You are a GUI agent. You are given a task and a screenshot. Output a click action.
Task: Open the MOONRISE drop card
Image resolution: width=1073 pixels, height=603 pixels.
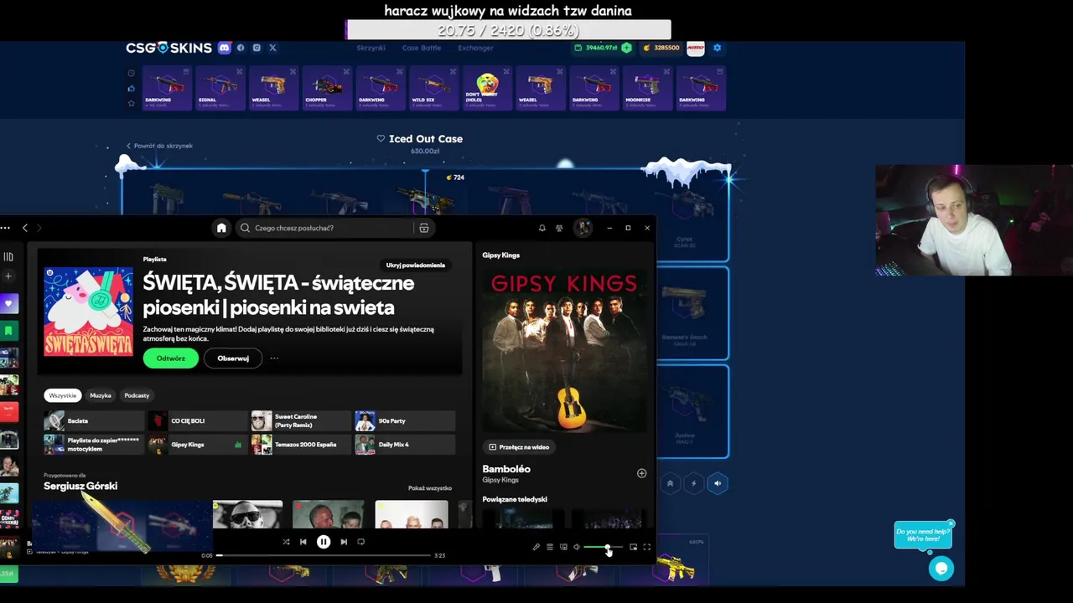point(647,88)
